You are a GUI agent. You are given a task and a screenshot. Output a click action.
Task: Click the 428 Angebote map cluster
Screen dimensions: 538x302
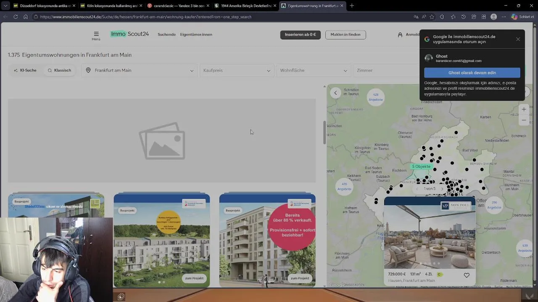(376, 97)
